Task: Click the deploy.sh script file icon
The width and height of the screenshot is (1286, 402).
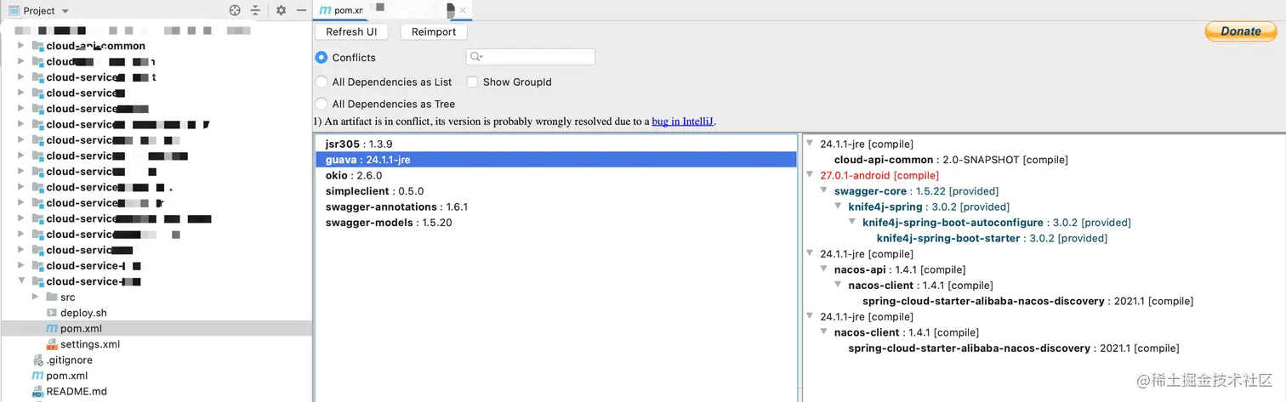Action: point(51,313)
